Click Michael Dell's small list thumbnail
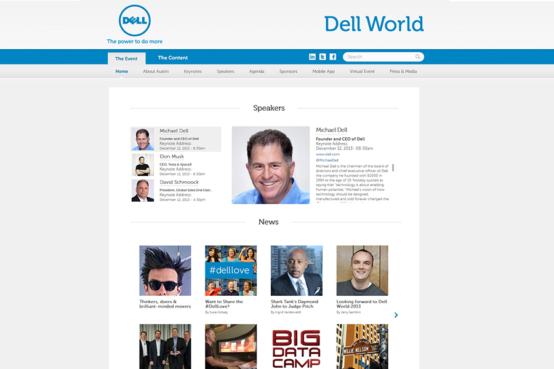Screen dimensions: 554x369 [143, 139]
